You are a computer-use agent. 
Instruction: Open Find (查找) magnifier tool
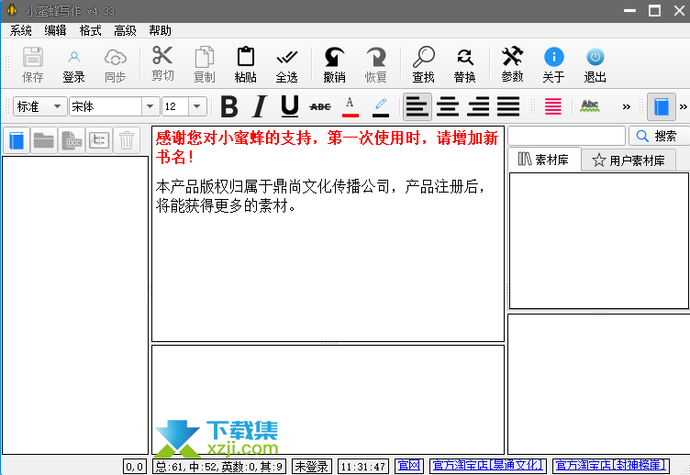click(423, 64)
